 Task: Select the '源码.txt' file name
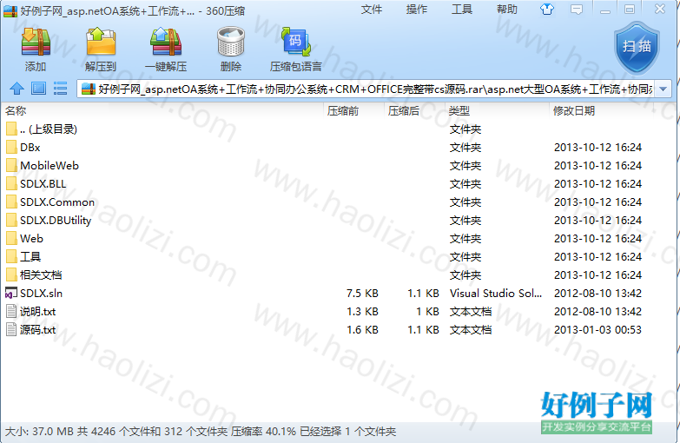click(37, 329)
